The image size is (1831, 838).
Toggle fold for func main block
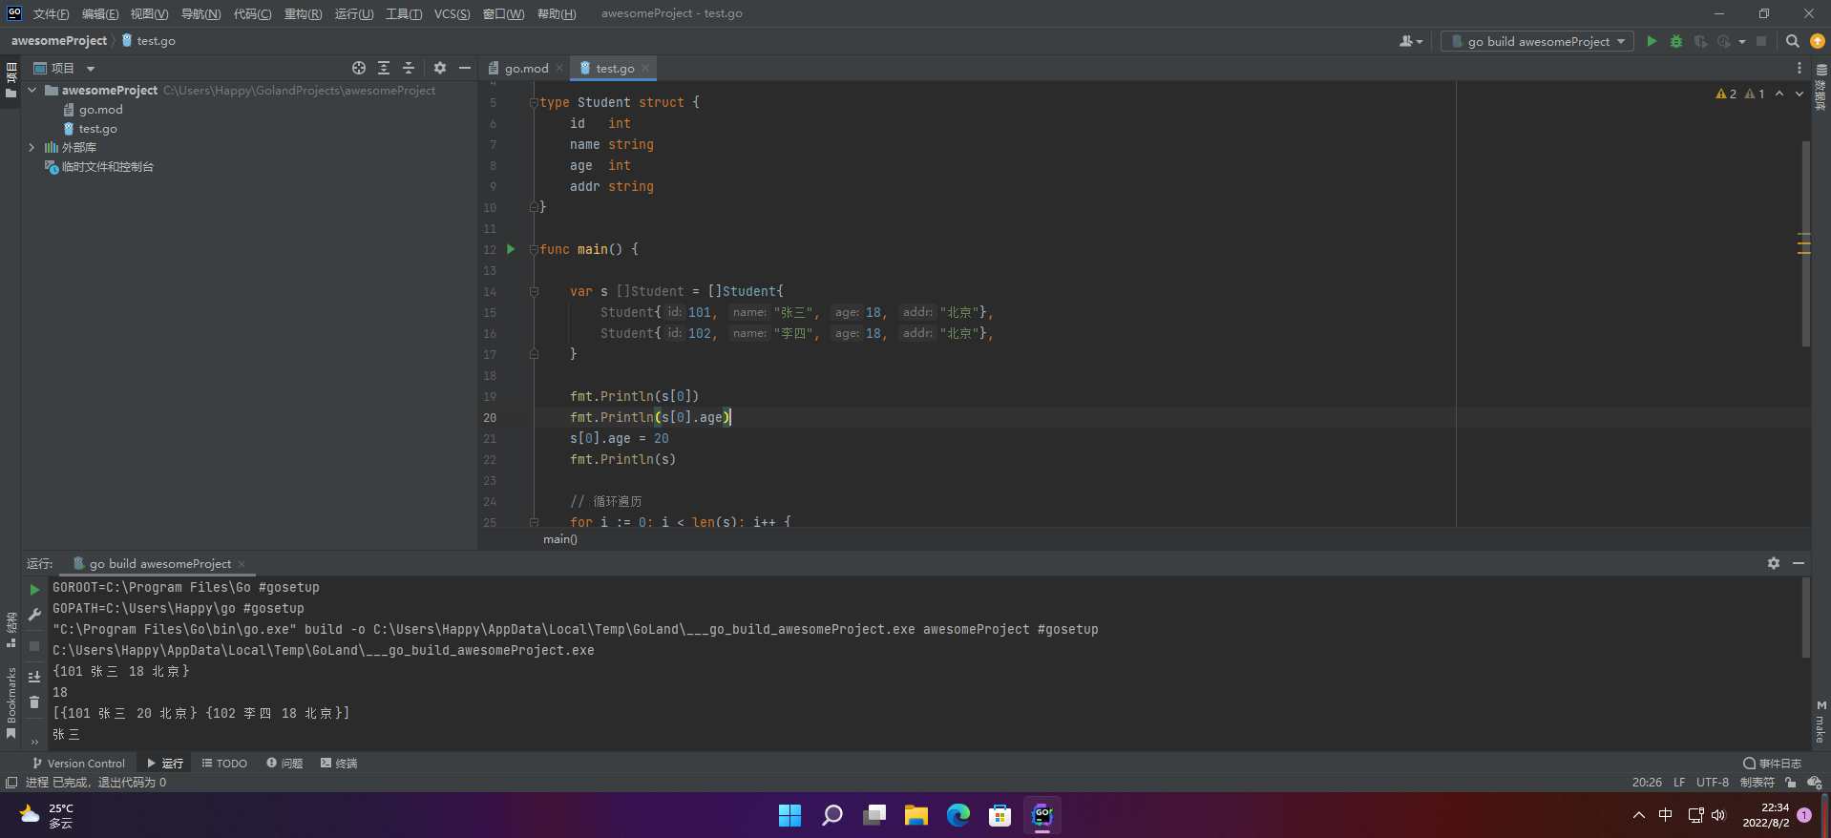[x=534, y=249]
